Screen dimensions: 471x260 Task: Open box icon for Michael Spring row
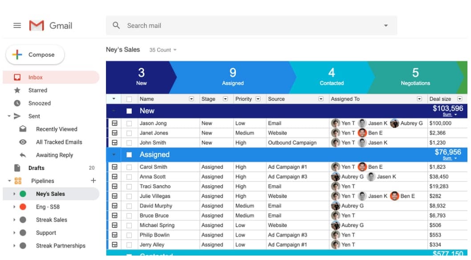click(114, 225)
